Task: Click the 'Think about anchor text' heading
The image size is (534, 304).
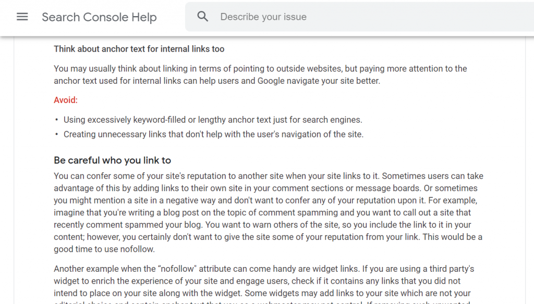Action: point(139,49)
